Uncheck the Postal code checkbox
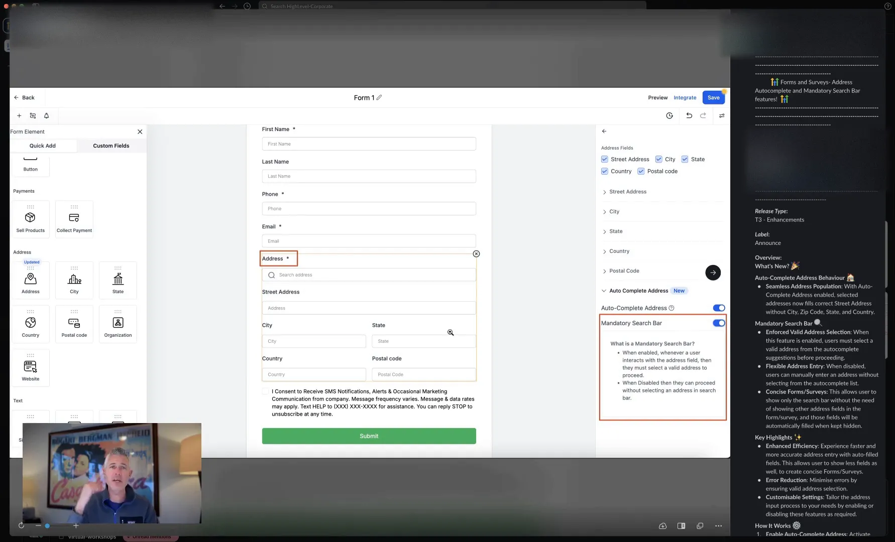895x542 pixels. click(x=641, y=171)
